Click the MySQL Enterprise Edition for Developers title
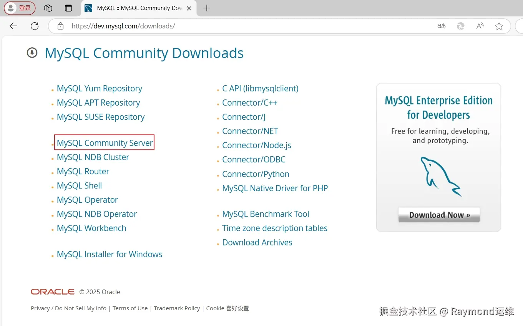 point(438,108)
